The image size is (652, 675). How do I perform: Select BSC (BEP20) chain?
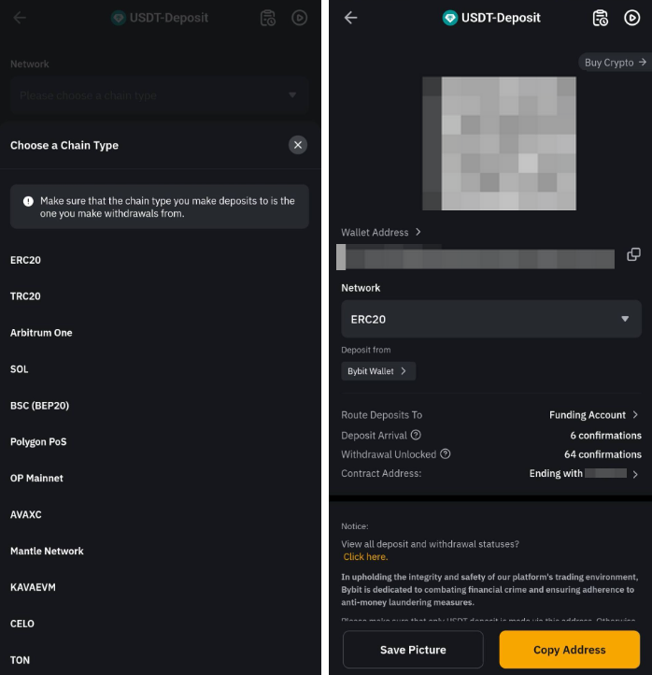coord(39,406)
